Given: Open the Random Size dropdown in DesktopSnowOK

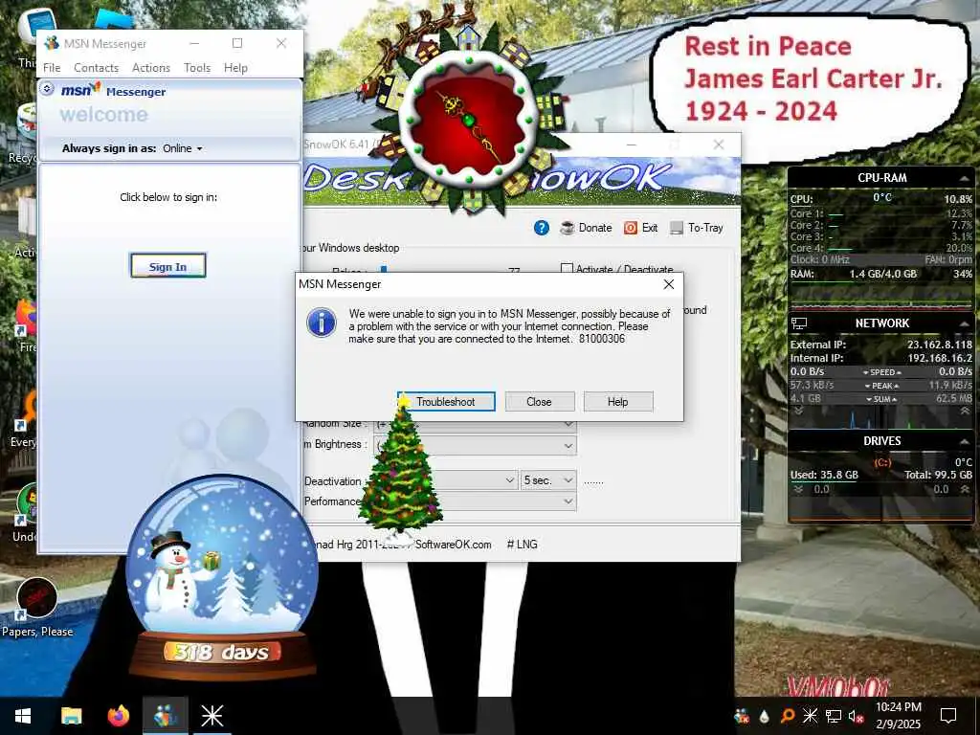Looking at the screenshot, I should point(568,424).
